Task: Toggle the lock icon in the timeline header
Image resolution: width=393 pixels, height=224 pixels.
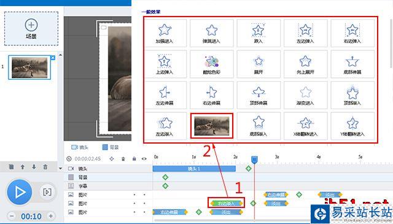Action: [134, 159]
